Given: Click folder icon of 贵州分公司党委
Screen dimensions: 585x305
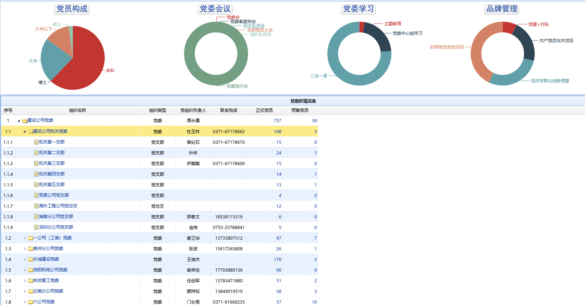Looking at the screenshot, I should pyautogui.click(x=30, y=249).
